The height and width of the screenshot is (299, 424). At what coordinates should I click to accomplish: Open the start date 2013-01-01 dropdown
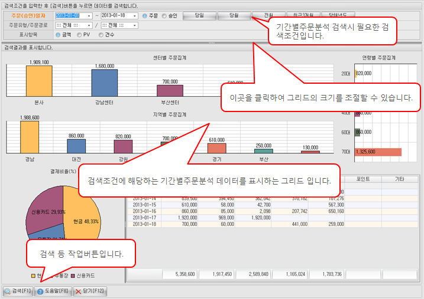point(89,16)
